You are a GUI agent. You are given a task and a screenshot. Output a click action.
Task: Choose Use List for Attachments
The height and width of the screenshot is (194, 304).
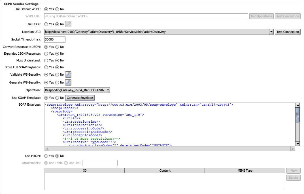tap(66, 163)
